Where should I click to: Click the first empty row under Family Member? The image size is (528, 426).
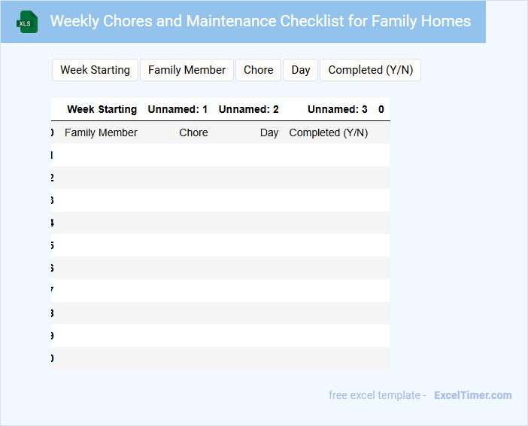101,155
